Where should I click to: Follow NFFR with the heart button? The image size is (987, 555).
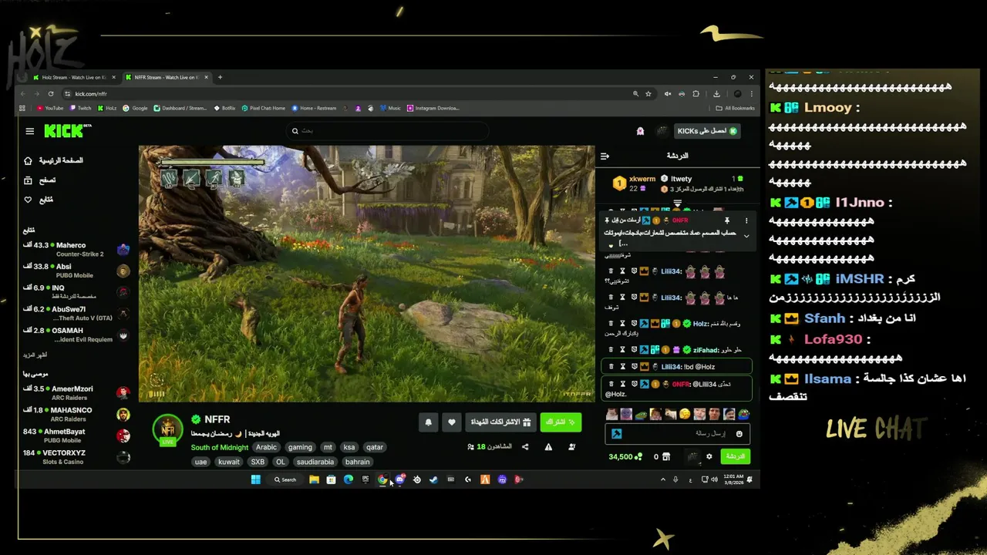click(452, 422)
